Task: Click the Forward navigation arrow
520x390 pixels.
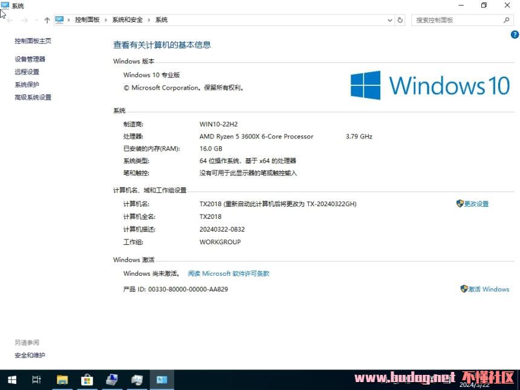Action: [x=25, y=20]
